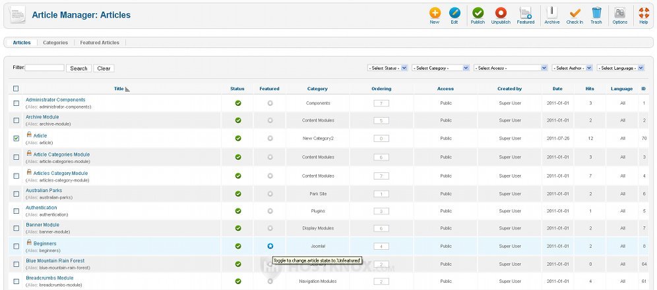Sort by the Hits column header
657x290 pixels.
[x=590, y=89]
